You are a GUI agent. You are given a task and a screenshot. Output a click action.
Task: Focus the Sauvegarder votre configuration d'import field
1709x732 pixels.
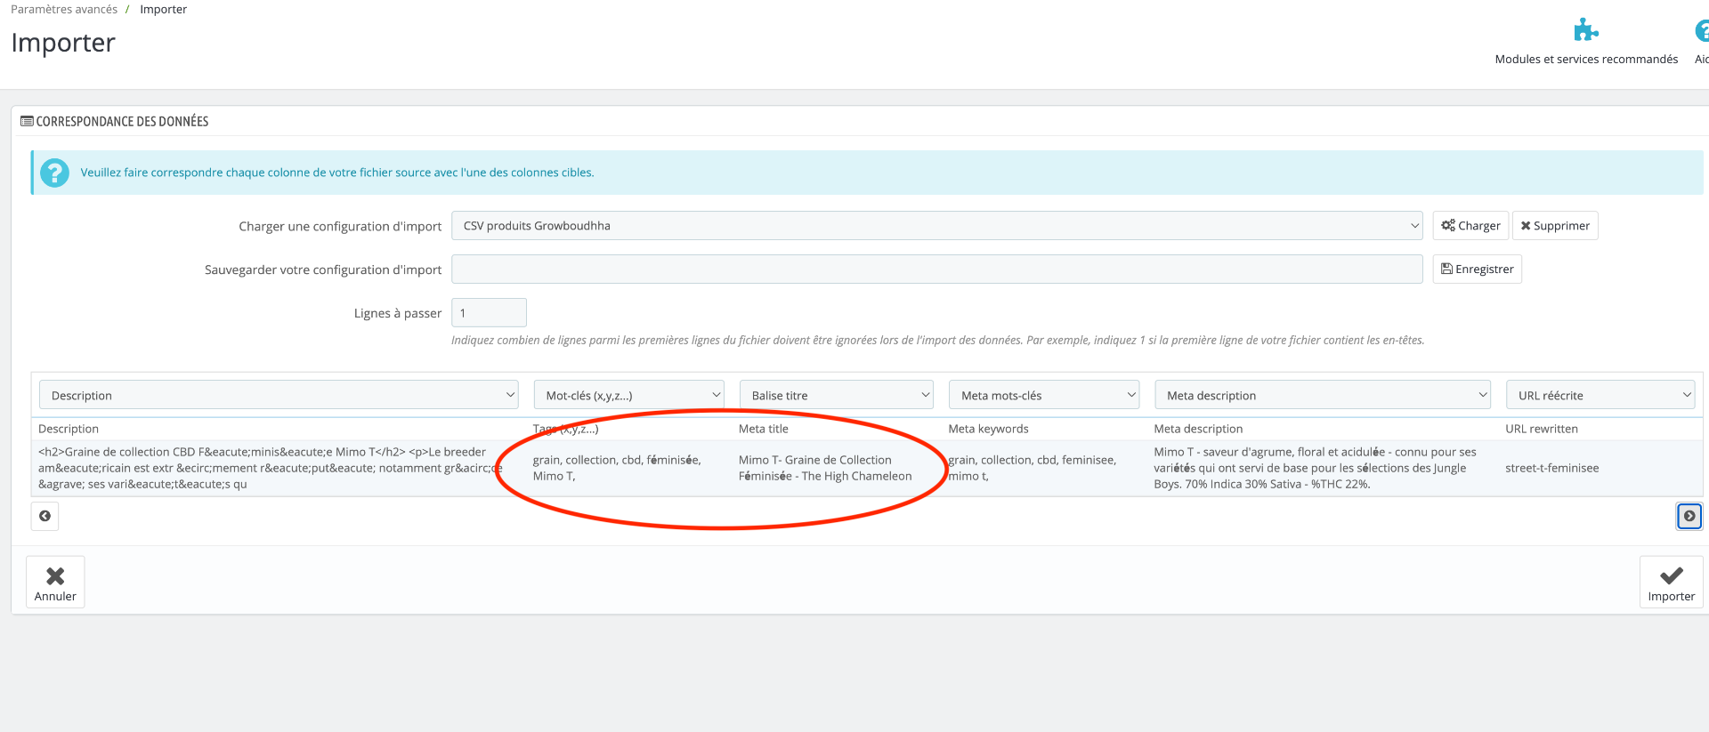(937, 269)
